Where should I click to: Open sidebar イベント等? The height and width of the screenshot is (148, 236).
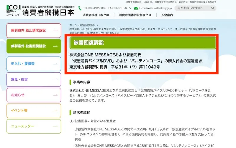pos(34,111)
